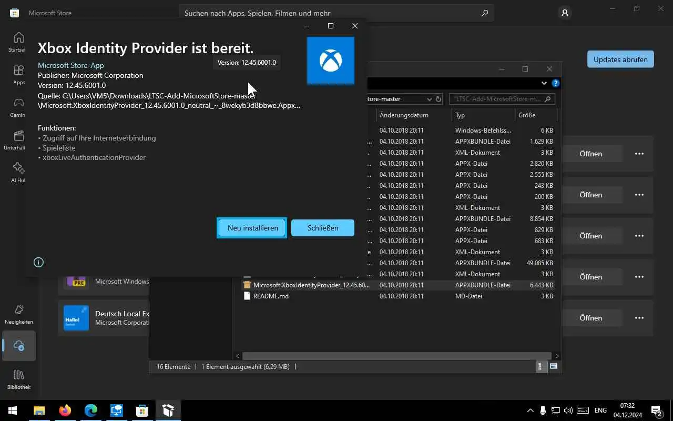Image resolution: width=673 pixels, height=421 pixels.
Task: Click the network icon in system tray
Action: [555, 410]
